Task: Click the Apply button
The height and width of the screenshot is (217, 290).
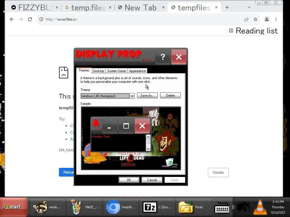Action: pos(175,180)
